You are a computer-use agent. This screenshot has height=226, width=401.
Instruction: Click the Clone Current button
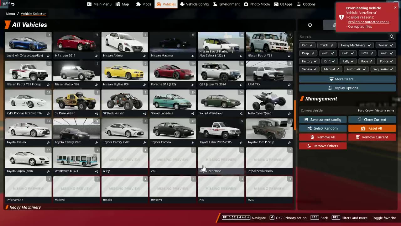372,120
